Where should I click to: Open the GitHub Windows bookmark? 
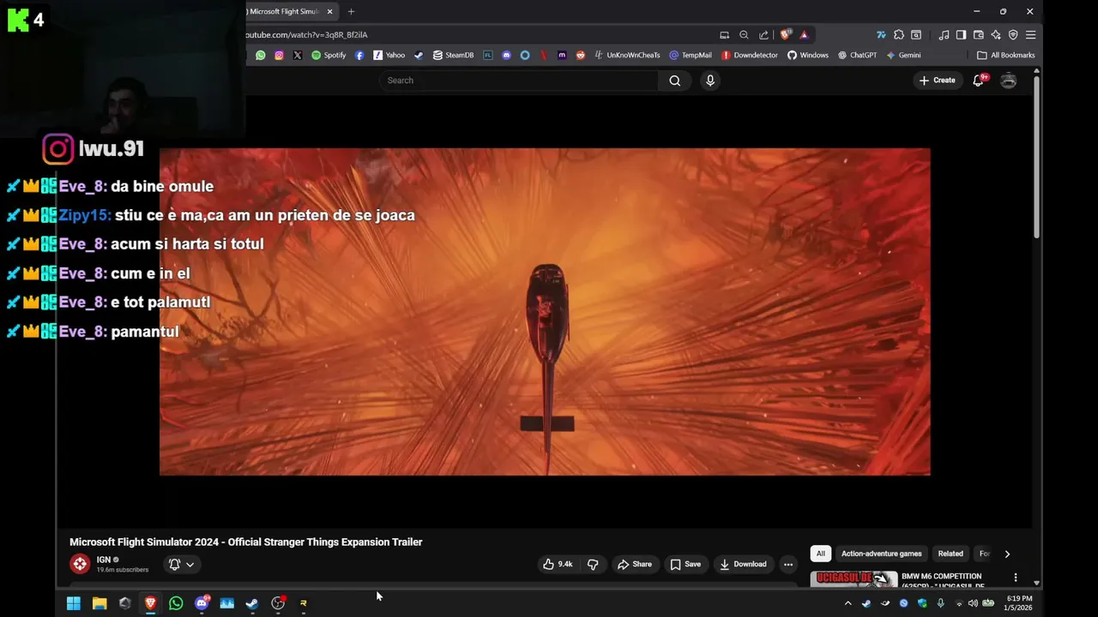[808, 55]
